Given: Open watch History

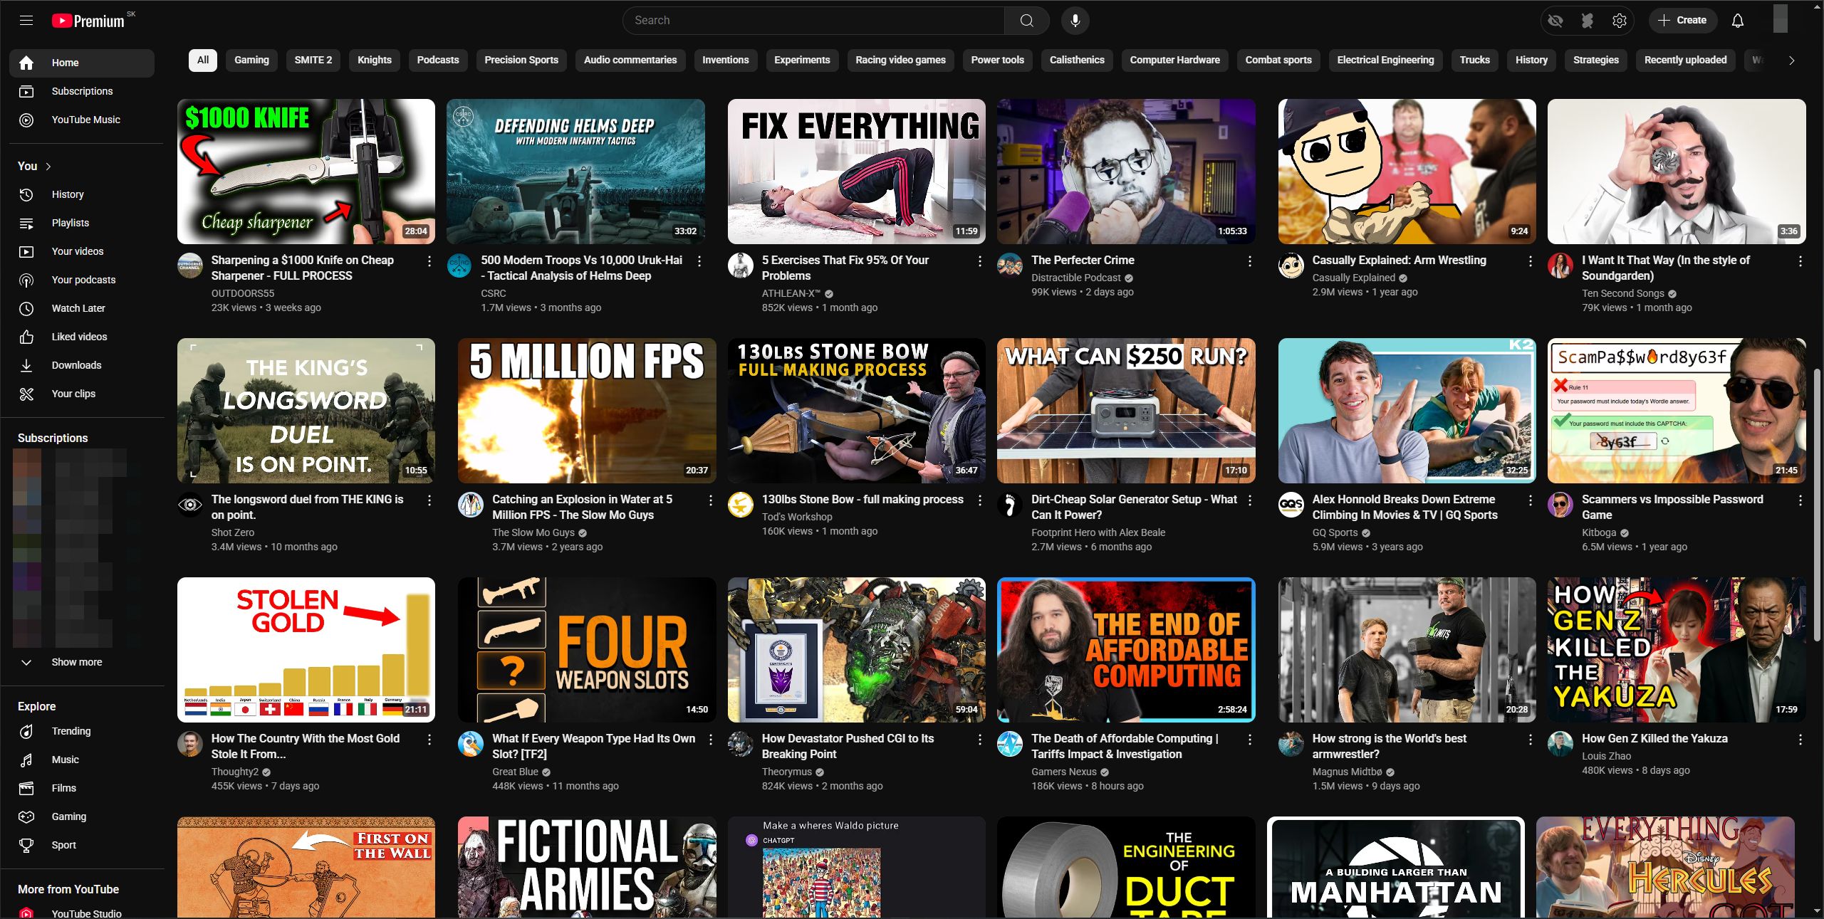Looking at the screenshot, I should pos(82,194).
